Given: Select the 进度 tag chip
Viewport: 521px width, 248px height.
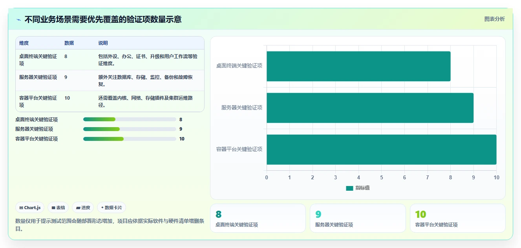Looking at the screenshot, I should point(83,208).
